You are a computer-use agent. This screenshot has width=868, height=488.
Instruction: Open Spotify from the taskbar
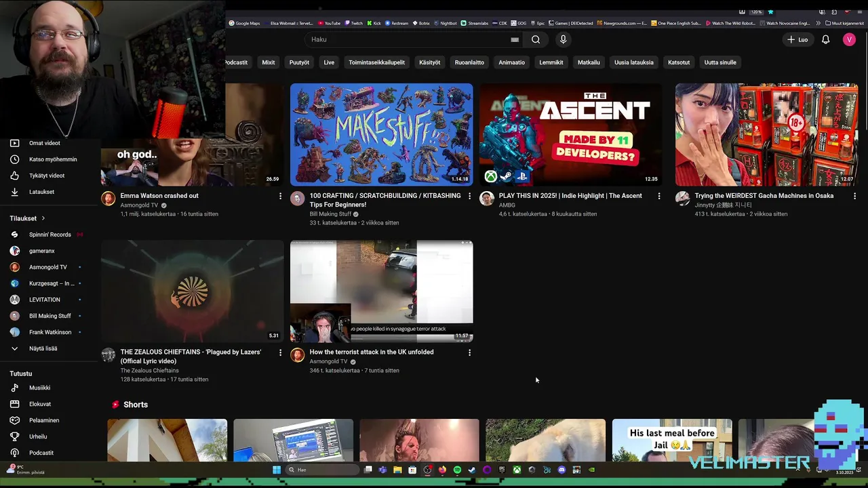pyautogui.click(x=457, y=470)
